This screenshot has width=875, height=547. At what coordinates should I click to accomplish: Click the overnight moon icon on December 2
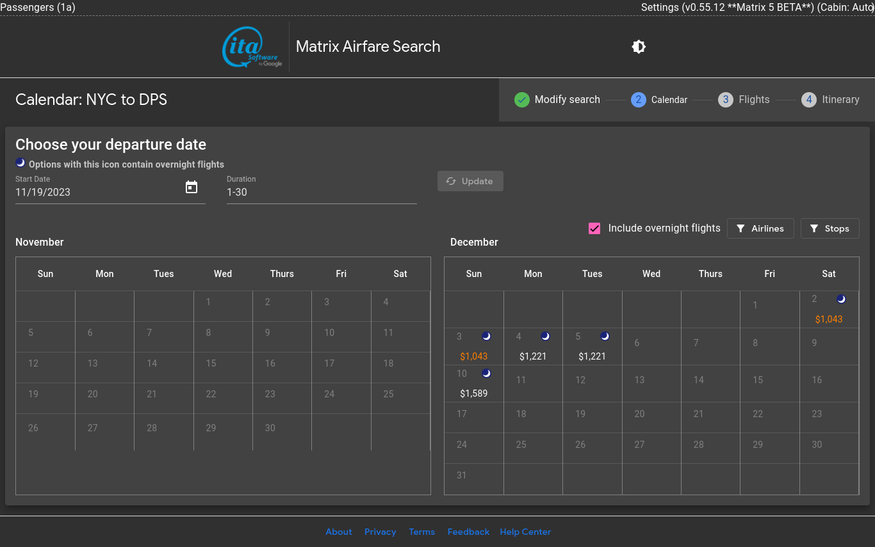[841, 299]
